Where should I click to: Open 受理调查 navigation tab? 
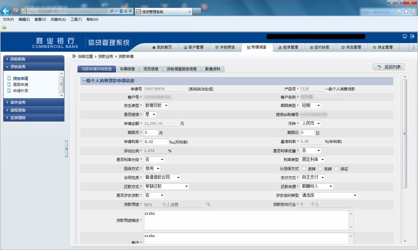[257, 47]
